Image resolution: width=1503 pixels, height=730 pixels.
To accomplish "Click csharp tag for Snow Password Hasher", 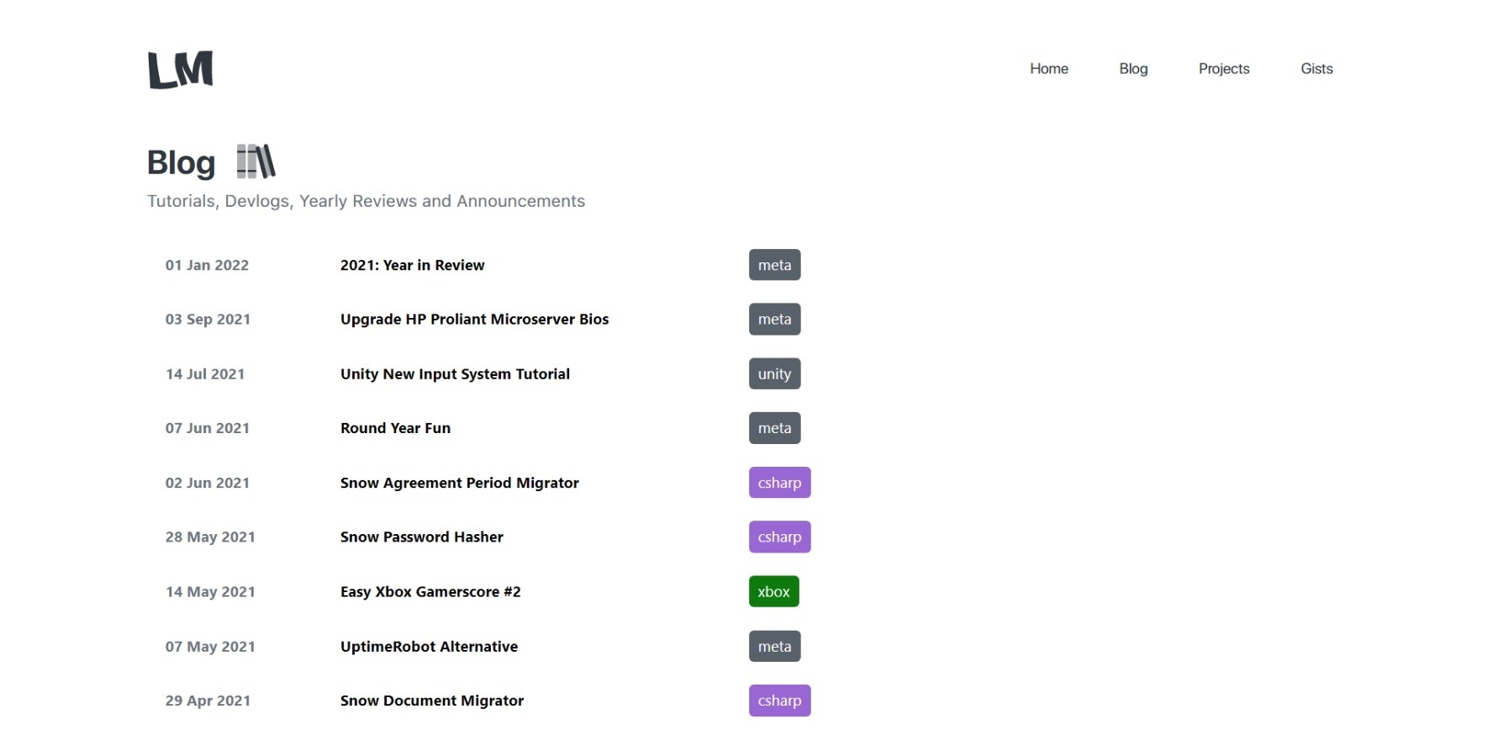I will tap(779, 537).
